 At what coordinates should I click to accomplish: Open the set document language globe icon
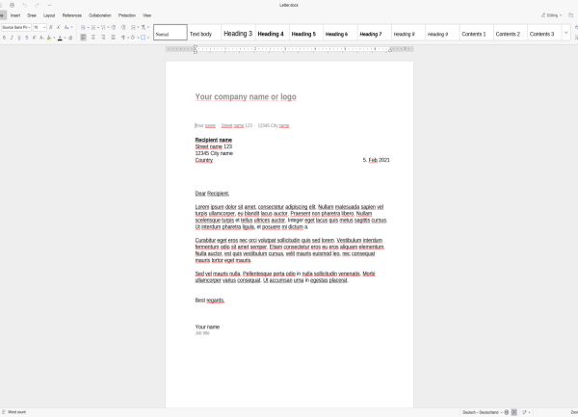(x=507, y=412)
